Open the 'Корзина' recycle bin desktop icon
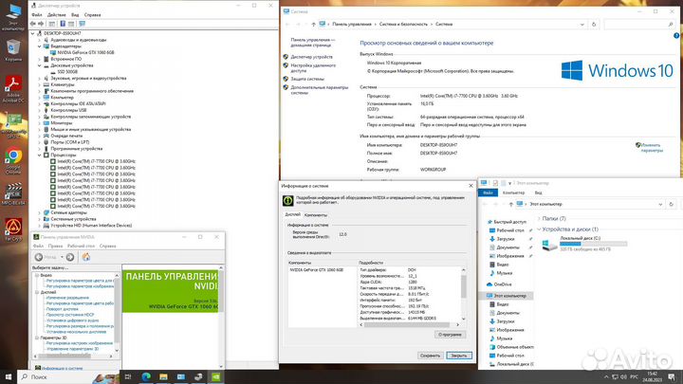Screen dimensions: 683x384 13,49
